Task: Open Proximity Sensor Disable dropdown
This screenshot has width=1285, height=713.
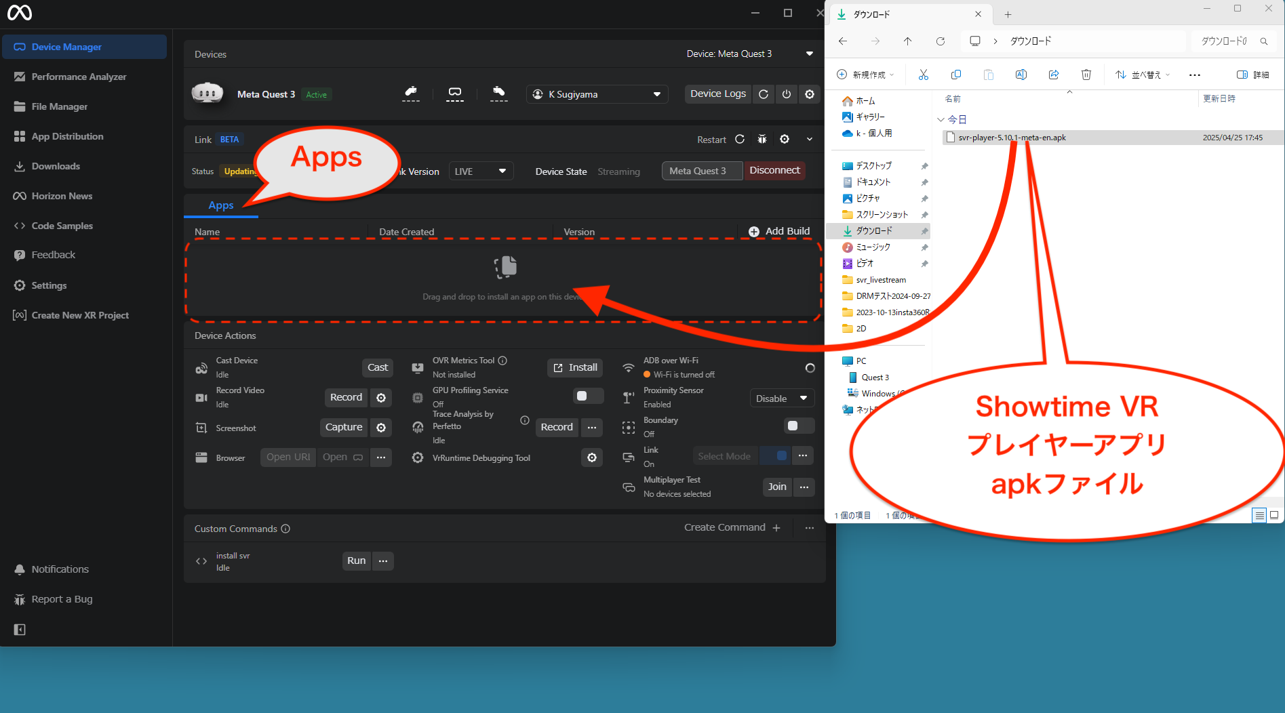Action: click(782, 399)
